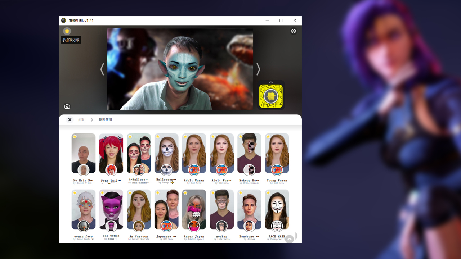Click the 我的收藏 label
Image resolution: width=461 pixels, height=259 pixels.
click(71, 40)
